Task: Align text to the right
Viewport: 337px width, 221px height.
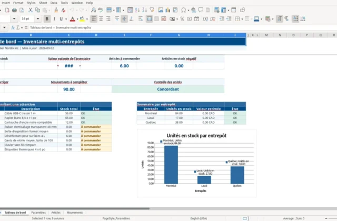Action: pyautogui.click(x=108, y=19)
